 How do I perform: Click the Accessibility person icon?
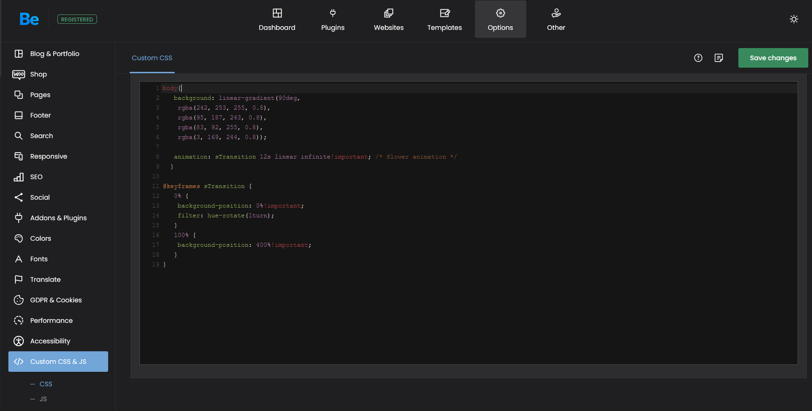click(x=19, y=341)
